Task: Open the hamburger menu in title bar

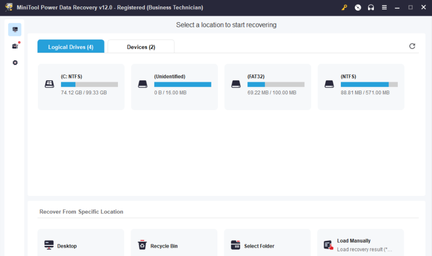Action: [384, 8]
